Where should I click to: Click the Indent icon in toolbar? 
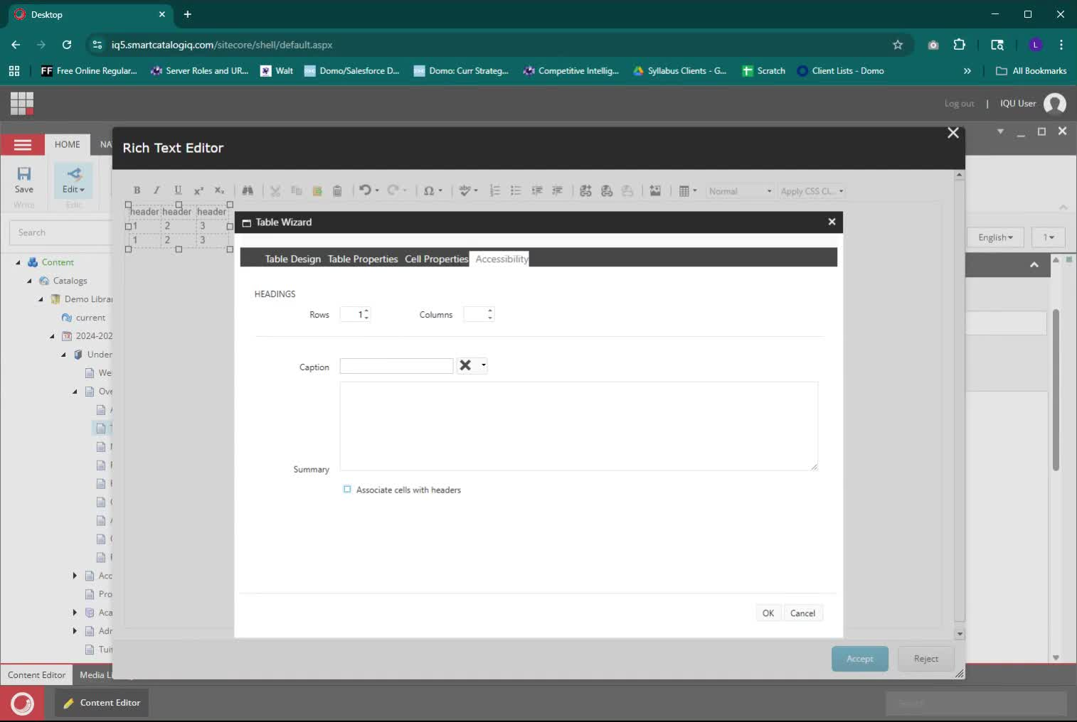[537, 190]
